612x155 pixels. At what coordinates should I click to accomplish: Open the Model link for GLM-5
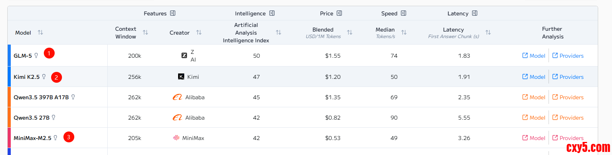(534, 55)
